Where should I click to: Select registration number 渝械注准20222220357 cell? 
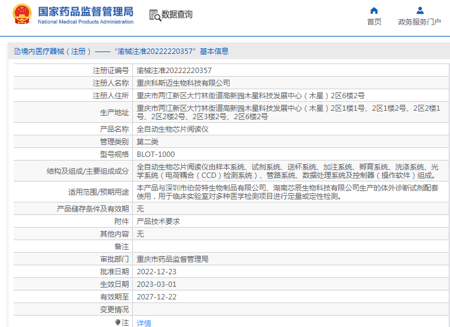pyautogui.click(x=174, y=71)
